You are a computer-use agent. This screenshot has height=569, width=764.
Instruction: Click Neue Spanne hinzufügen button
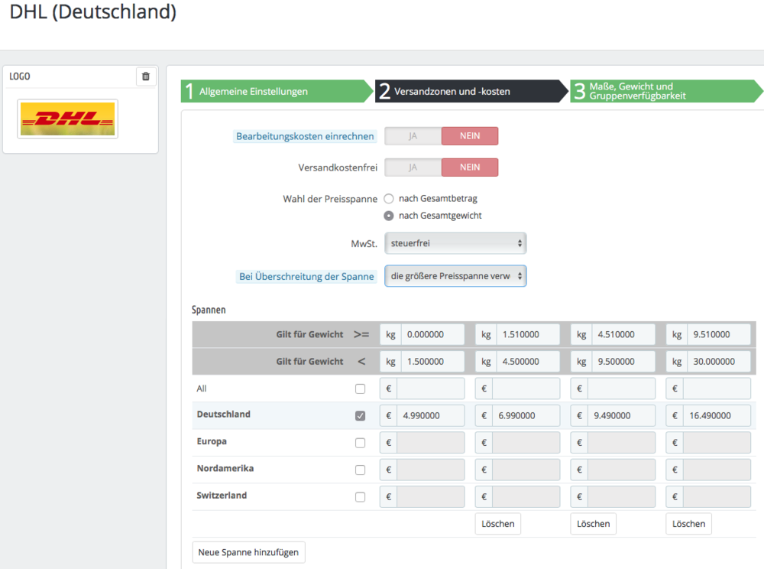coord(248,552)
